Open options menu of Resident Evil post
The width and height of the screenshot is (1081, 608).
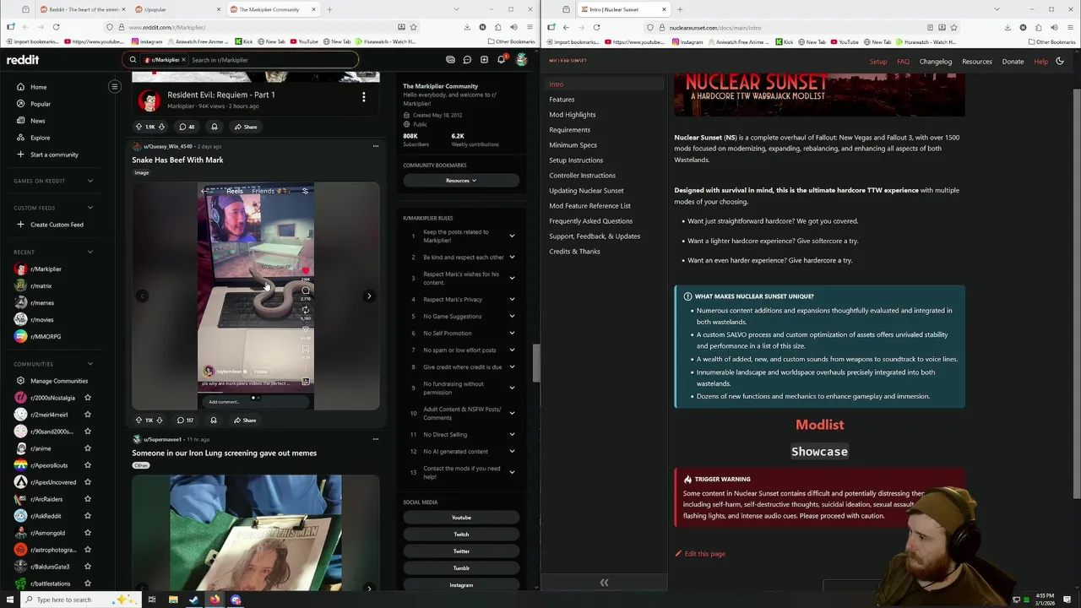(364, 97)
